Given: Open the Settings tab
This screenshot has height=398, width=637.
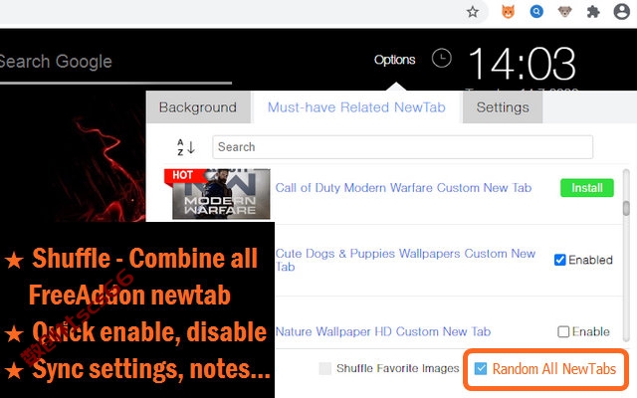Looking at the screenshot, I should [503, 107].
